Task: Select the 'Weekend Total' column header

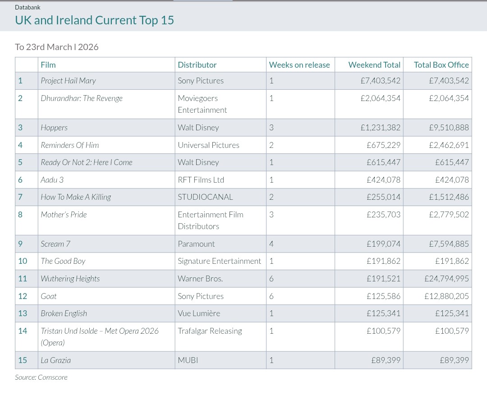Action: (x=374, y=64)
